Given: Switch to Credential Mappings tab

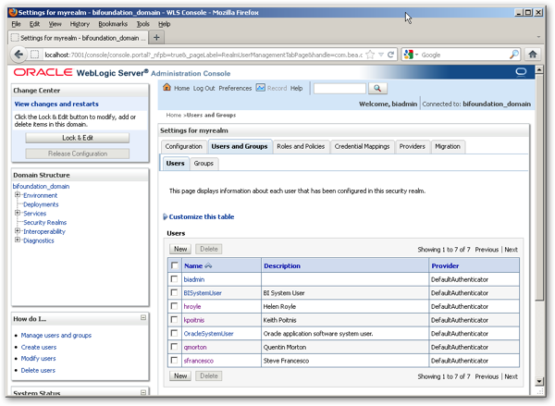Looking at the screenshot, I should [x=362, y=146].
